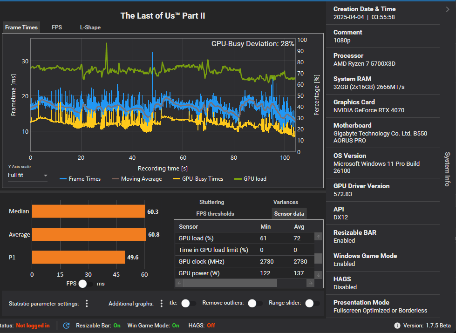Toggle GPU-Busy Times legend entry
This screenshot has height=333, width=456.
tap(198, 179)
